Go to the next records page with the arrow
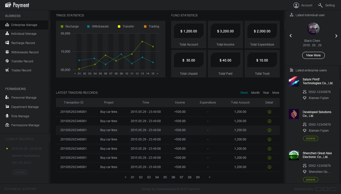This screenshot has width=341, height=194. point(210,177)
